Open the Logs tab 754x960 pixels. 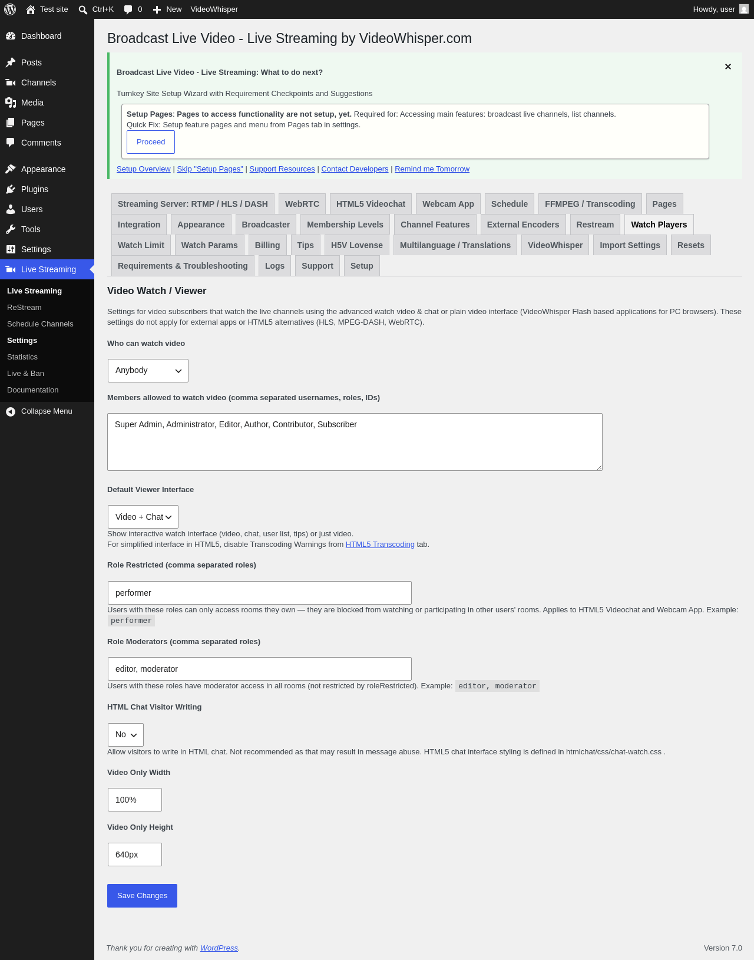[x=275, y=266]
